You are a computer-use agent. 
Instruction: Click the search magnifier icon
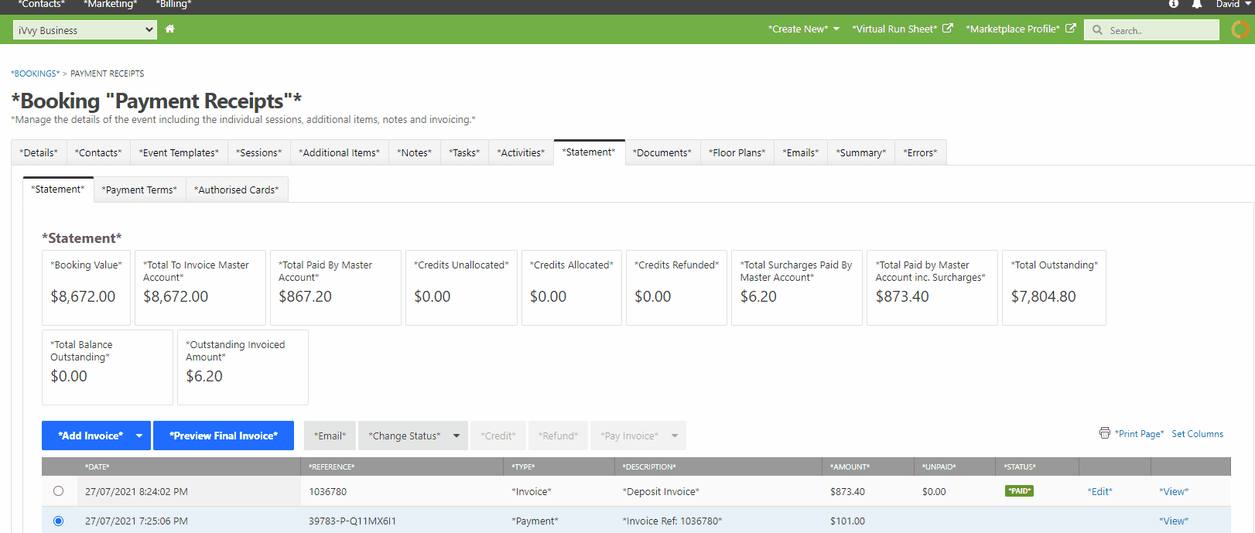[1097, 30]
